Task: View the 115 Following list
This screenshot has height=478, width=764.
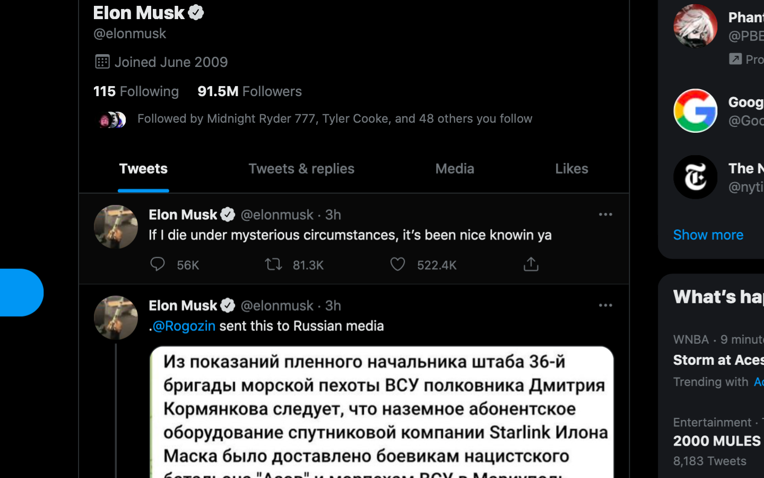Action: point(136,91)
